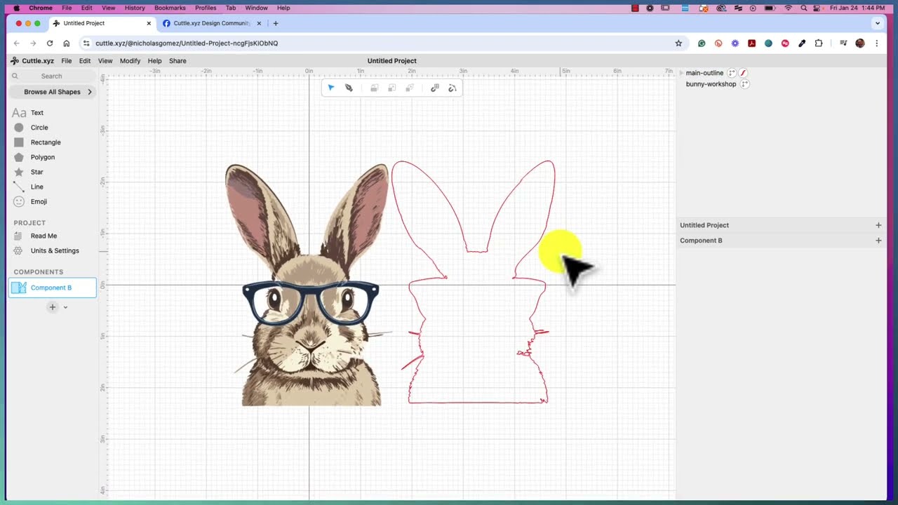The width and height of the screenshot is (898, 505).
Task: Select the arrow Select tool in canvas toolbar
Action: click(x=331, y=88)
